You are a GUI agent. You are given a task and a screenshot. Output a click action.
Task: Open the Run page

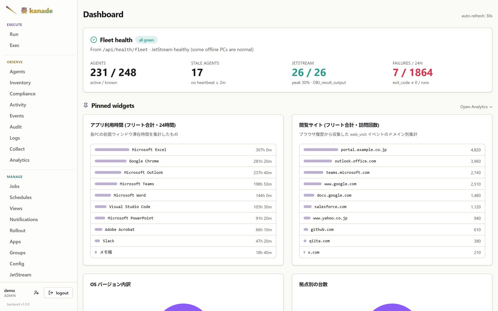pos(38,34)
